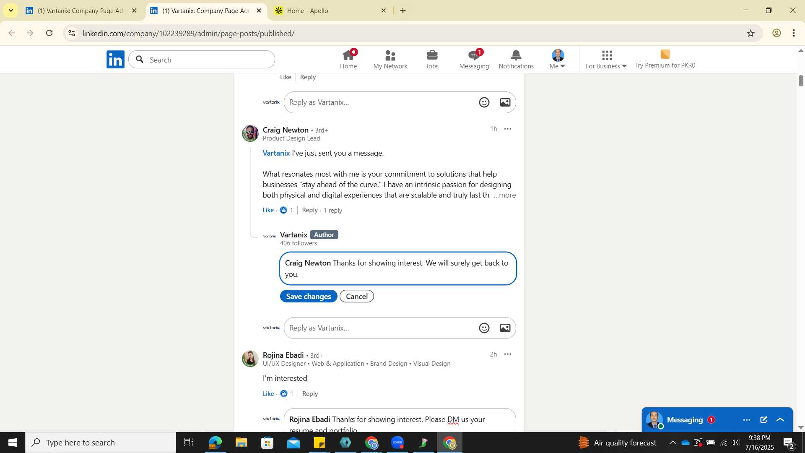Open Craig Newton's avatar photo
Image resolution: width=805 pixels, height=453 pixels.
pos(250,133)
